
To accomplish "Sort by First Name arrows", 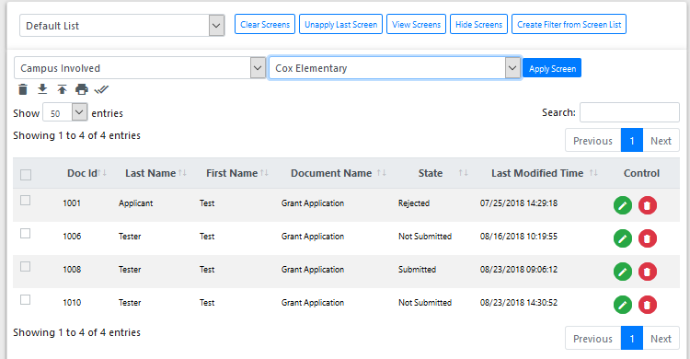I will coord(264,173).
